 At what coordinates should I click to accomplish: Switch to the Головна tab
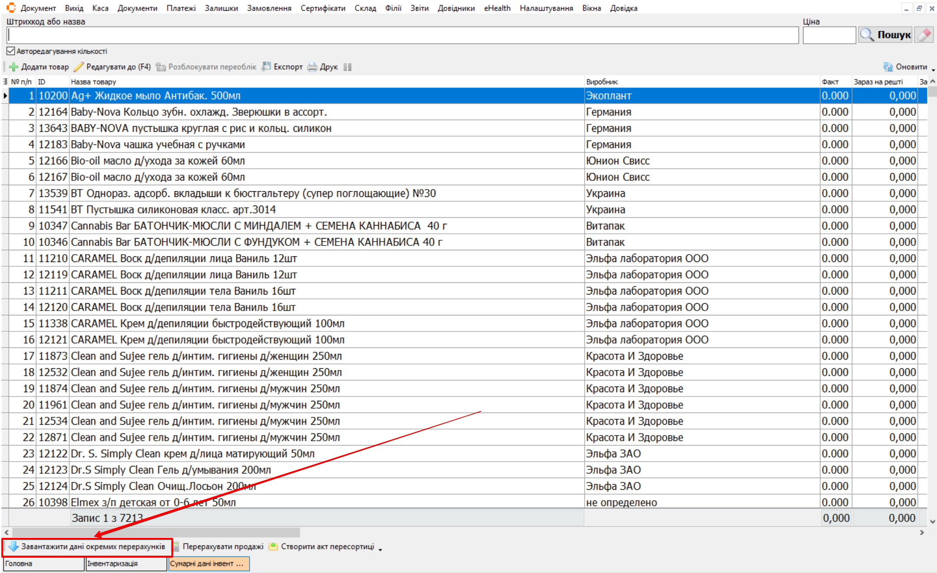click(43, 563)
